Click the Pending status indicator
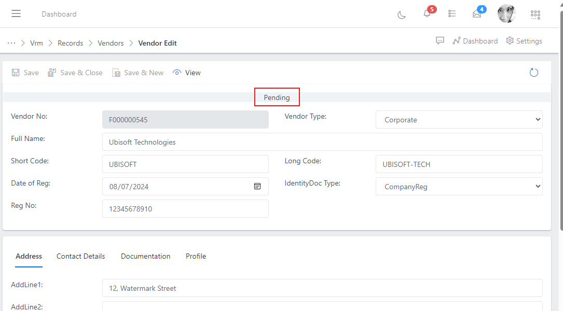The image size is (563, 311). click(277, 97)
